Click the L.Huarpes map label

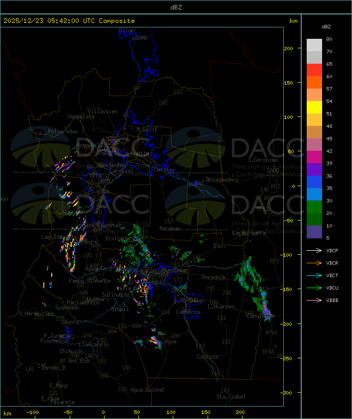click(x=221, y=307)
